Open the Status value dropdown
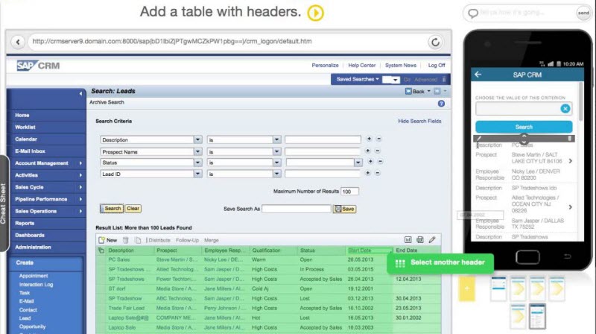The height and width of the screenshot is (334, 596). click(x=358, y=163)
